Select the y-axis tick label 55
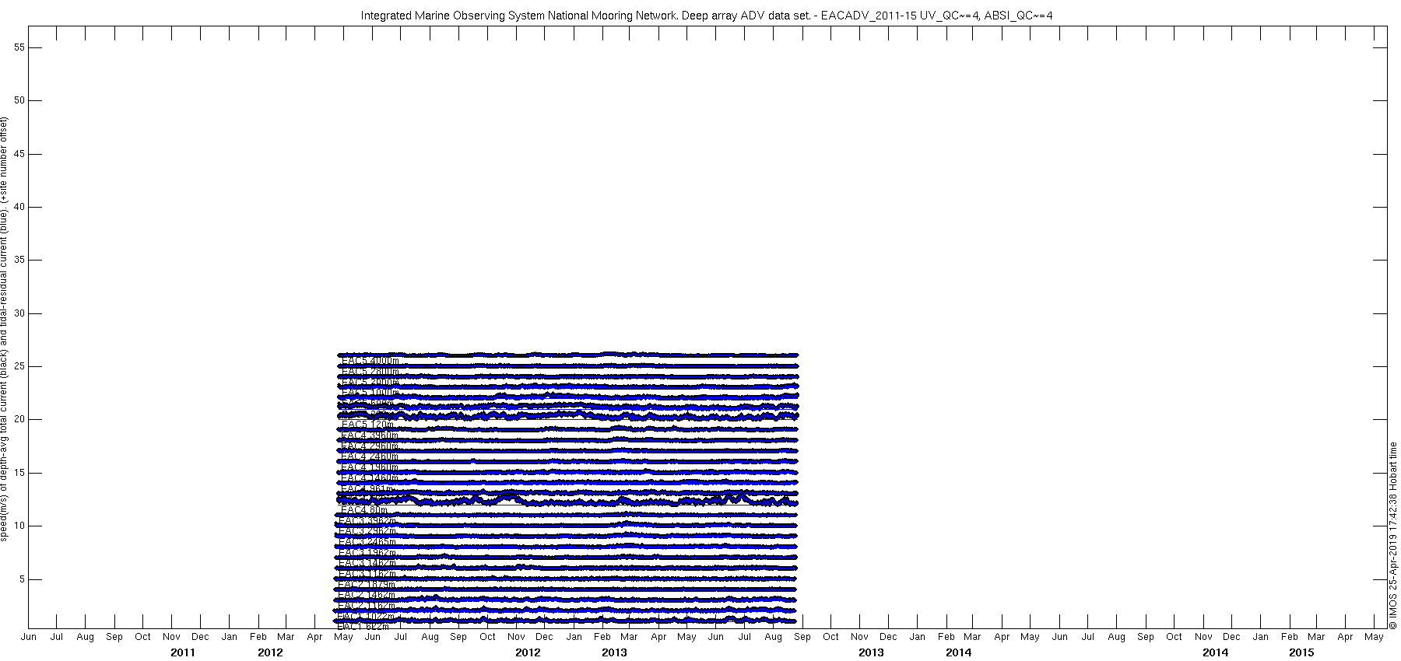This screenshot has height=661, width=1401. pos(19,47)
